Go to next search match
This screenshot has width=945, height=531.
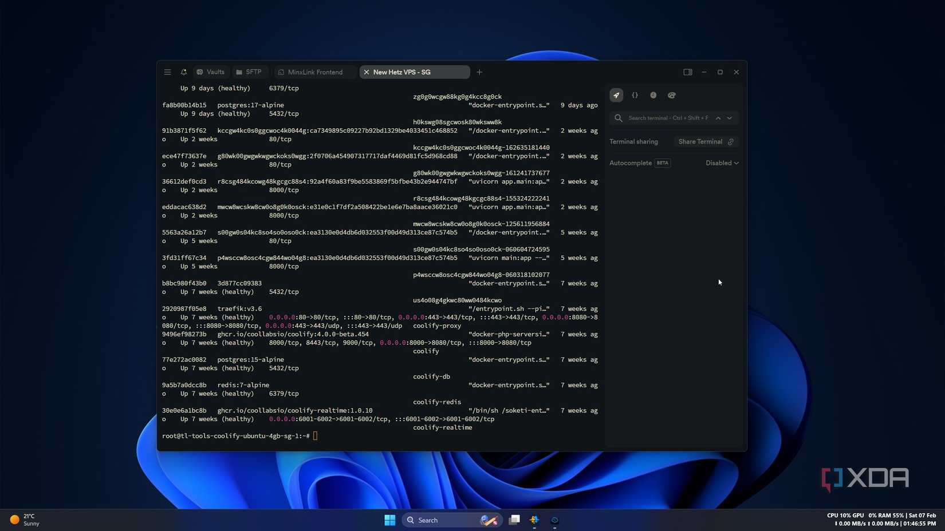(730, 118)
